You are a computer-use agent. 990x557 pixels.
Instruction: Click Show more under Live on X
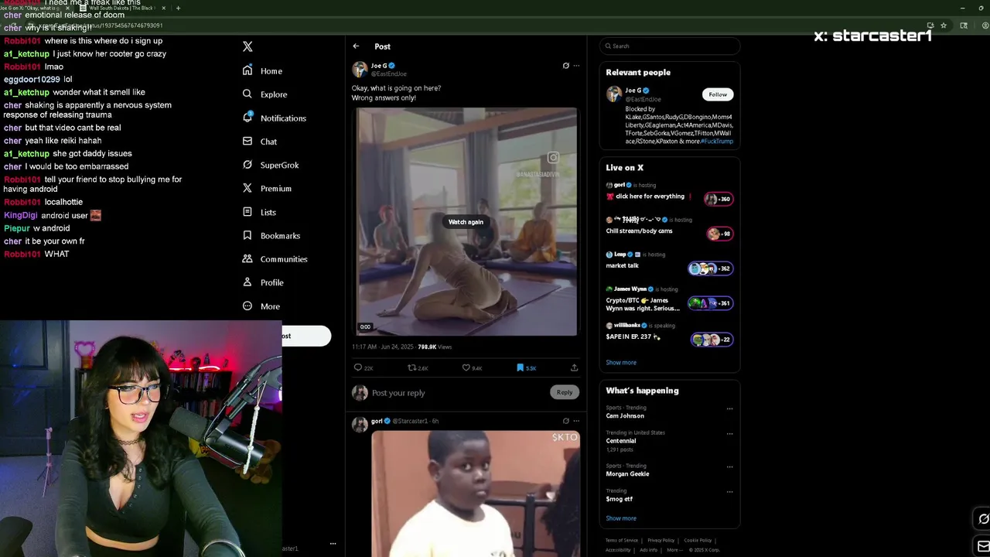click(621, 362)
